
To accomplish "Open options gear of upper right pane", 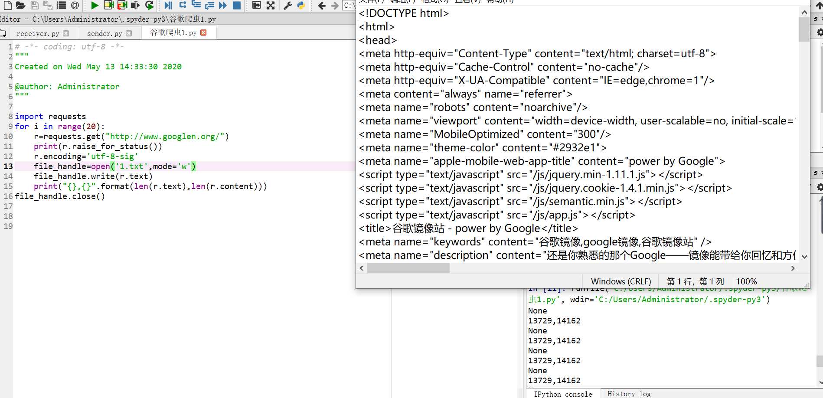I will tap(820, 33).
